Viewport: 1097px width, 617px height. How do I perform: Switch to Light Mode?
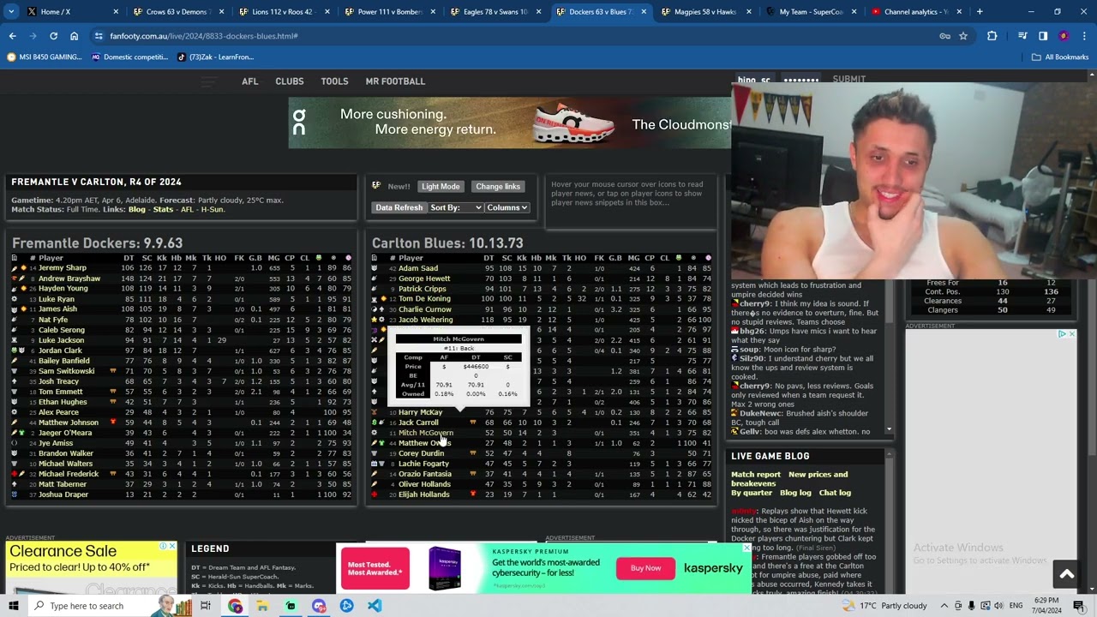441,186
